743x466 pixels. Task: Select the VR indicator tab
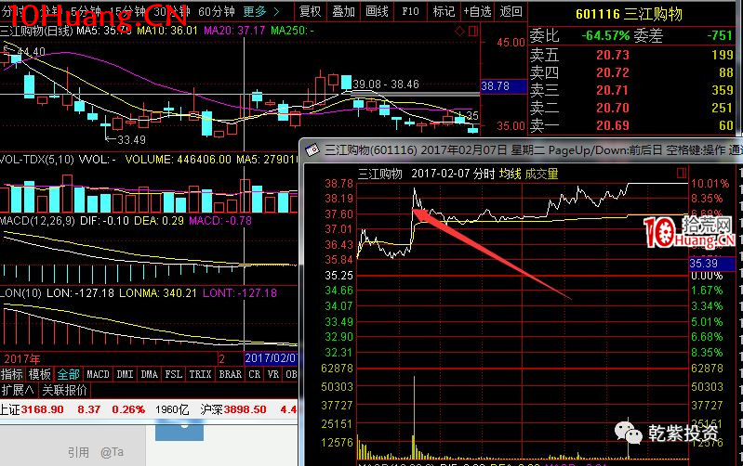[x=273, y=374]
